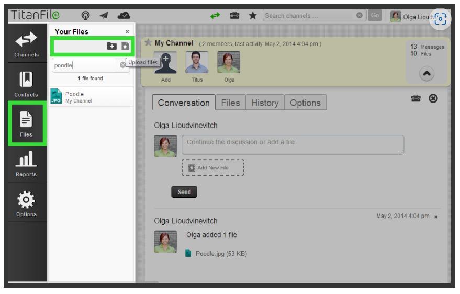
Task: Click the Send button
Action: tap(184, 192)
